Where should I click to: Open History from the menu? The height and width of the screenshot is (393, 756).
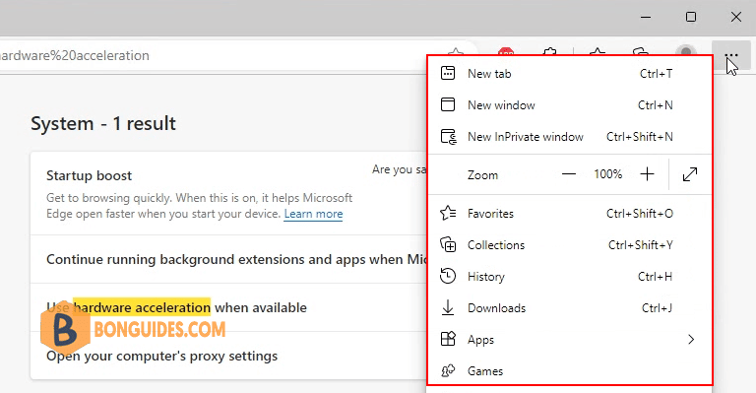tap(570, 277)
